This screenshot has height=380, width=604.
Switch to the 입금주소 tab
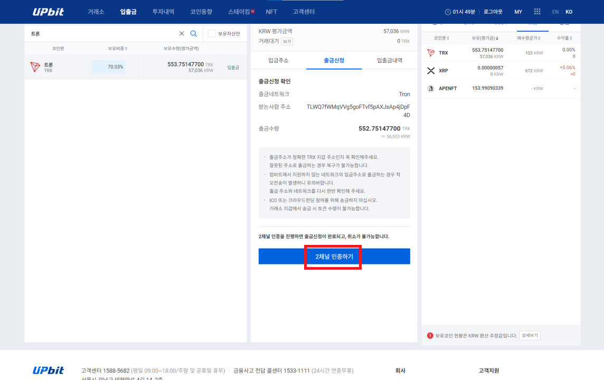tap(278, 61)
